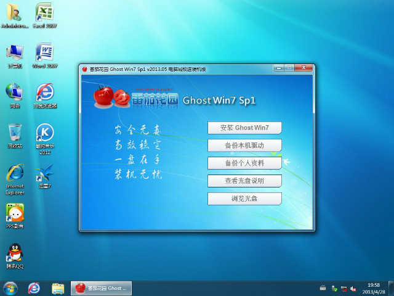The height and width of the screenshot is (296, 394).
Task: Open the Computer desktop icon
Action: pos(15,56)
